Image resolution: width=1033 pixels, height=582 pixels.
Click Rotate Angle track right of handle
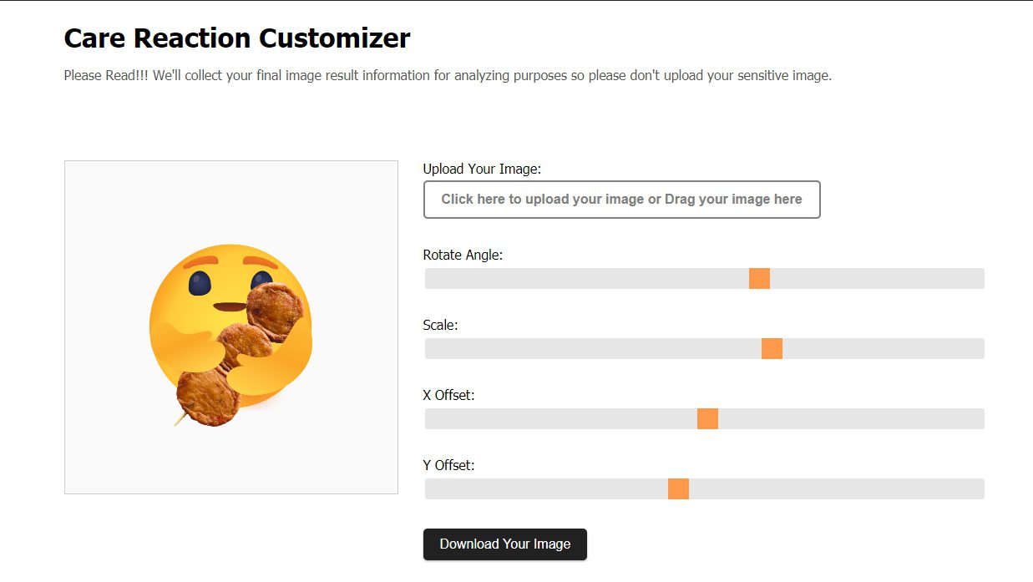pos(877,279)
